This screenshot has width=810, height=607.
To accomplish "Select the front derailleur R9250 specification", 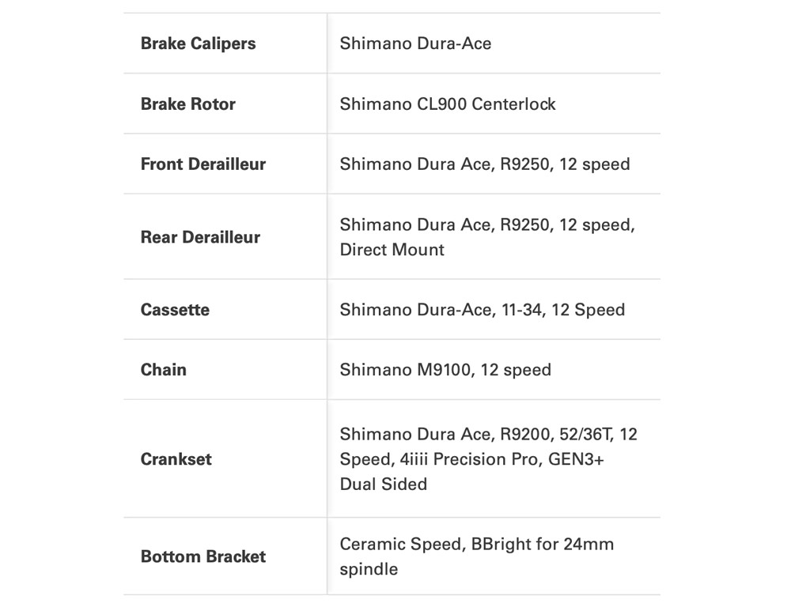I will coord(485,164).
